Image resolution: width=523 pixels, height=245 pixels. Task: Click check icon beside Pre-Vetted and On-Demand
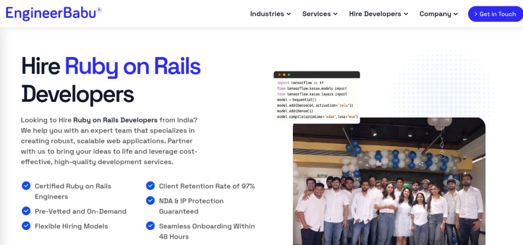click(26, 211)
